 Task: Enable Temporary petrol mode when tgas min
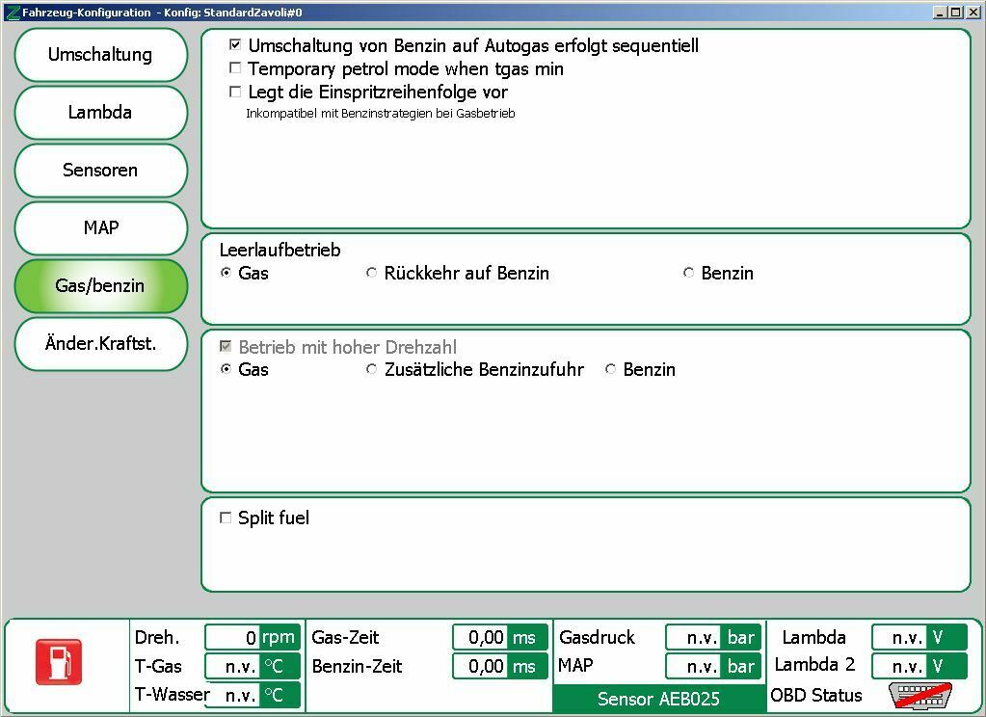coord(235,68)
